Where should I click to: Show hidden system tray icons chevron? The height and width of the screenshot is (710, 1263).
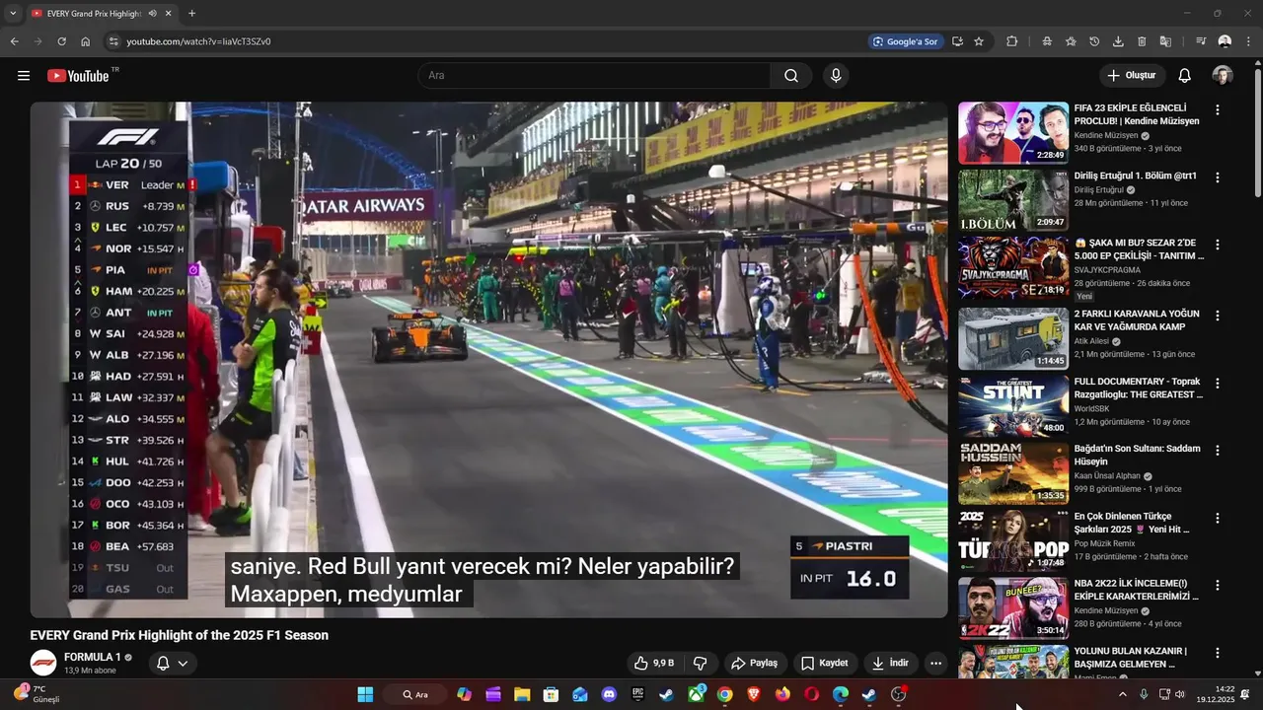coord(1122,694)
